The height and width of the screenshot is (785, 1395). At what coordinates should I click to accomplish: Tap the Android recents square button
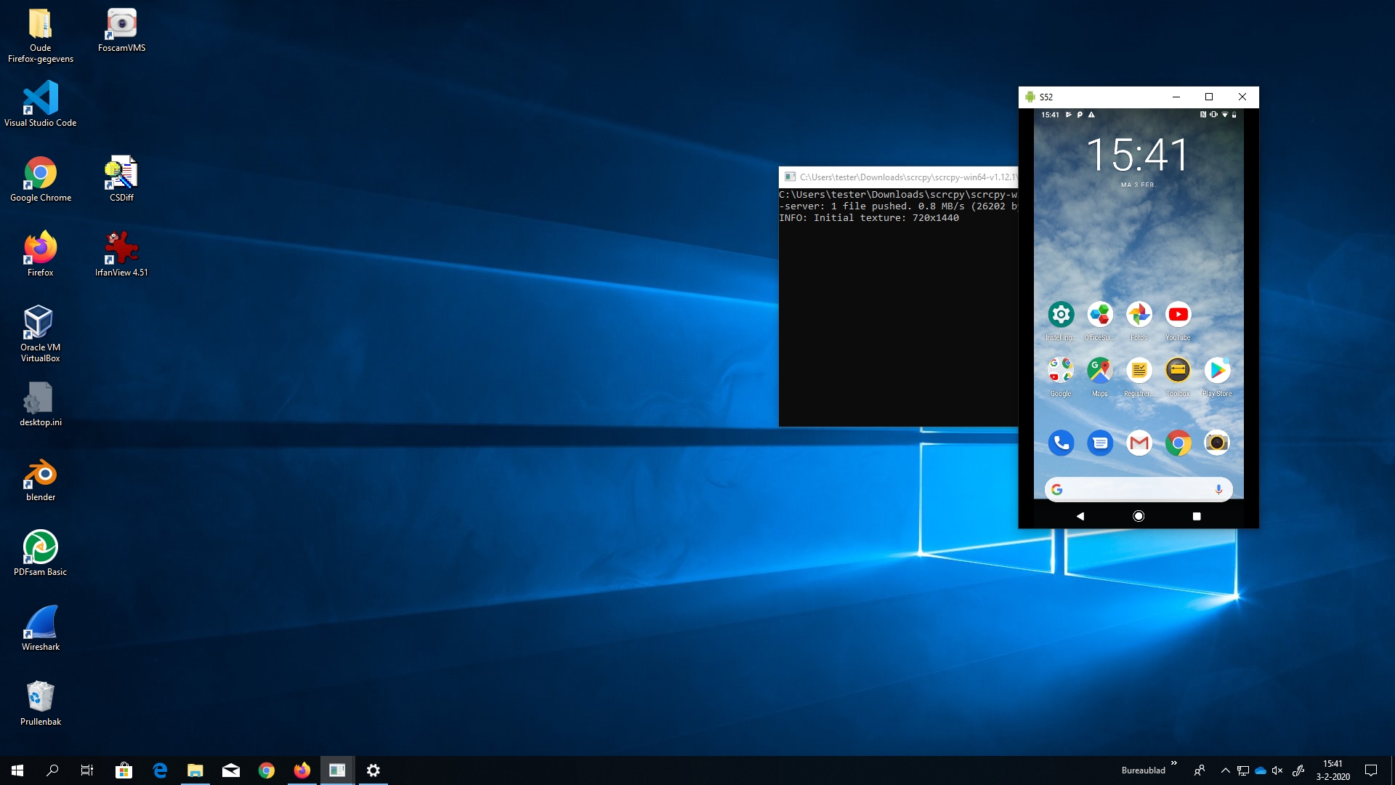pyautogui.click(x=1197, y=516)
